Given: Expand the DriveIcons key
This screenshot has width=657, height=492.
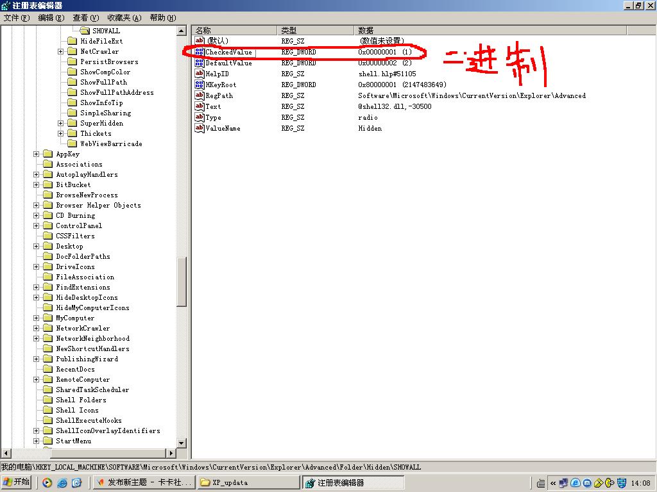Looking at the screenshot, I should (37, 267).
